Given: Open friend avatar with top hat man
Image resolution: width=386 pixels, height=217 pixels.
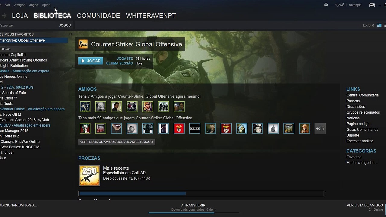Looking at the screenshot, I should pos(148,107).
